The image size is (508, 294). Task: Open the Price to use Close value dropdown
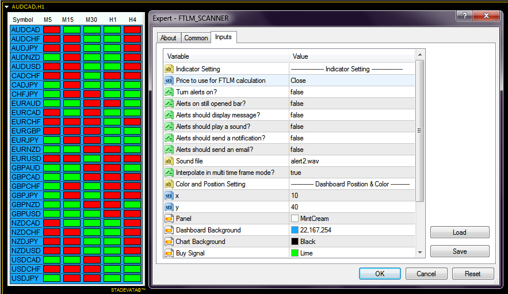(x=352, y=81)
